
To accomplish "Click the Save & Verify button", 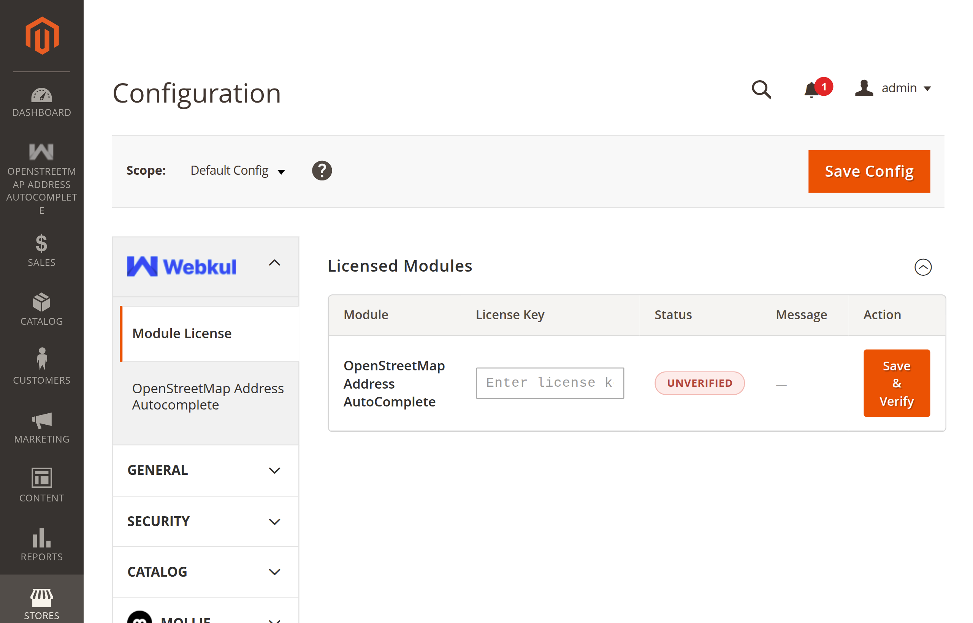I will 897,383.
